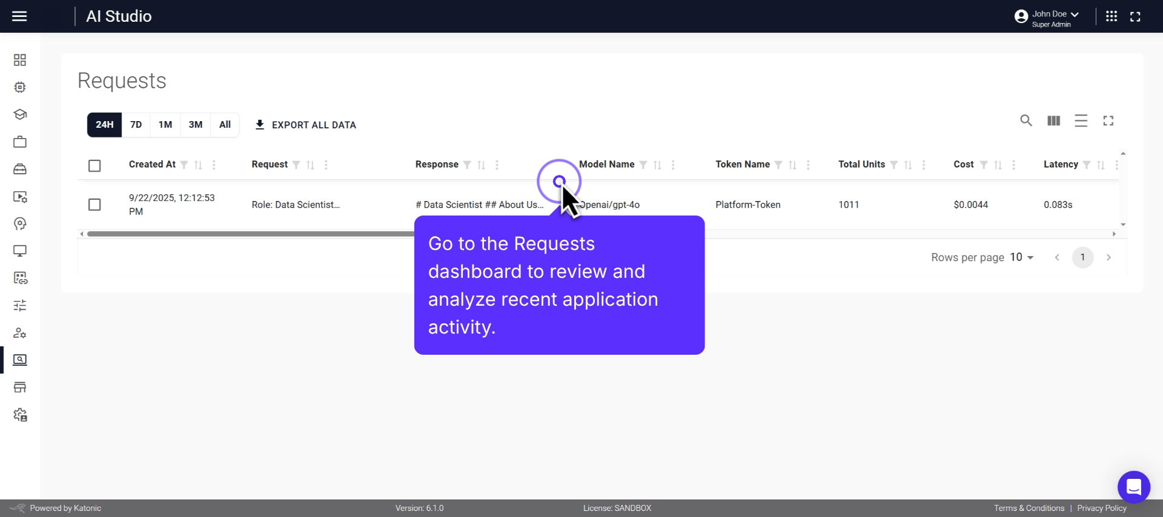Open Request column options menu
Screen dimensions: 1163x517
tap(326, 165)
